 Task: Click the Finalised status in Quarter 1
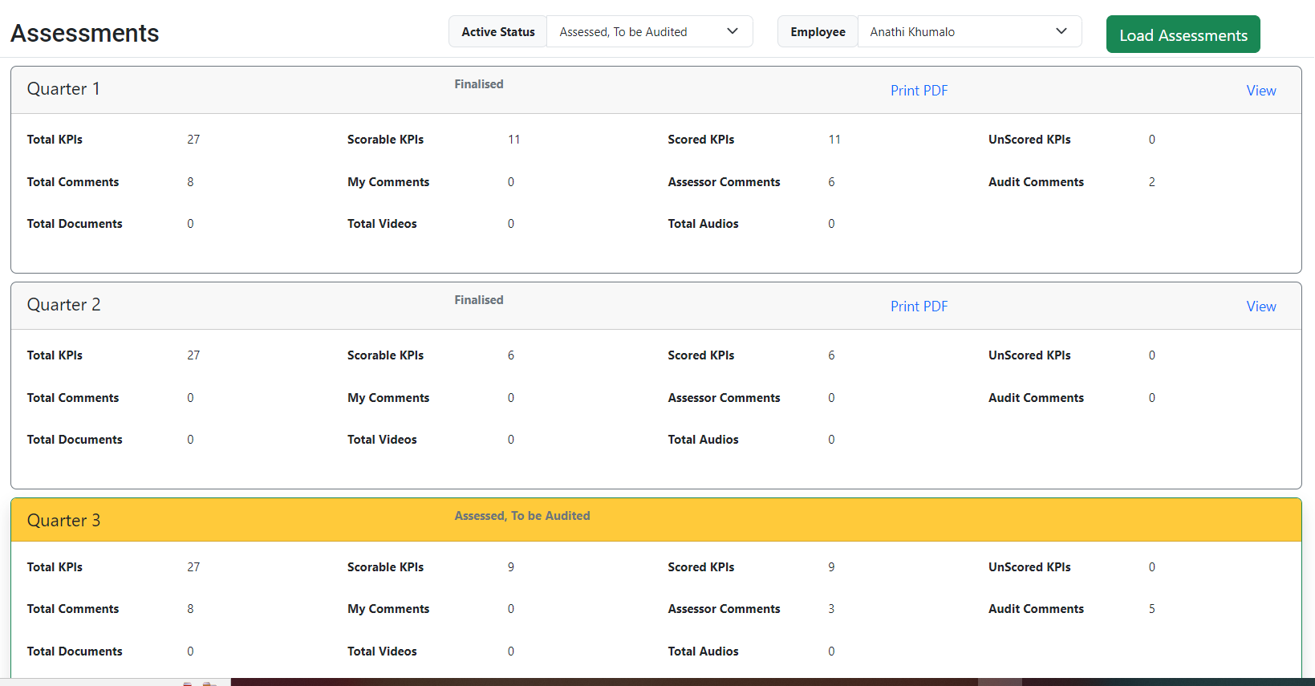point(479,84)
